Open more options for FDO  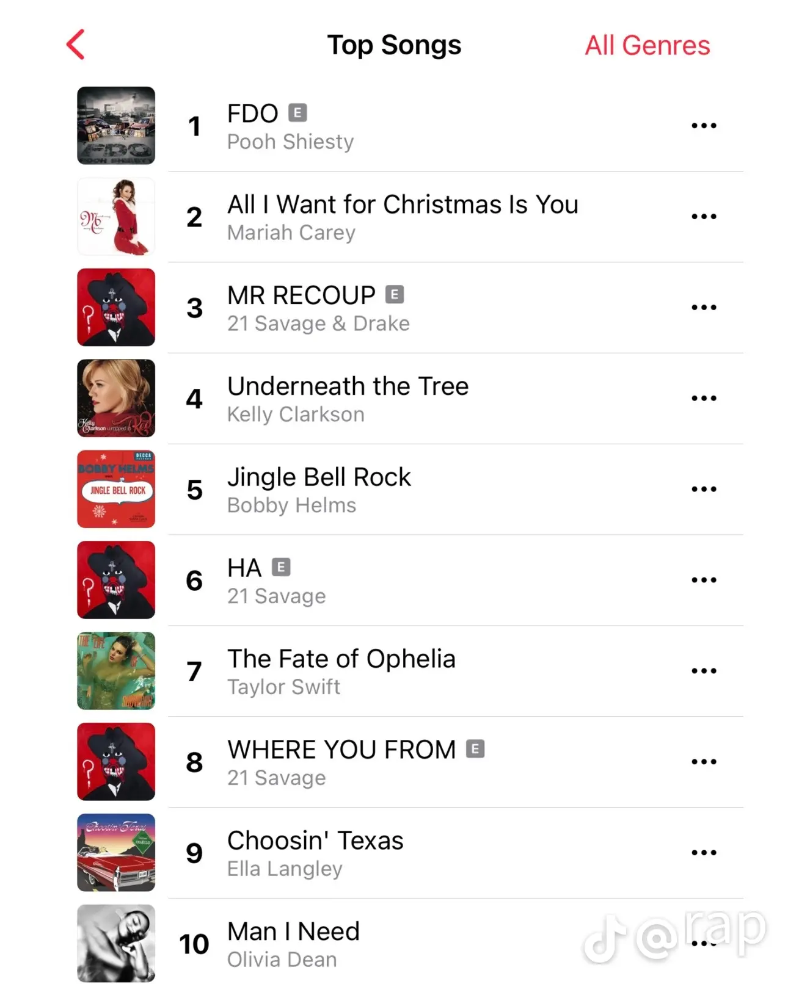coord(703,126)
